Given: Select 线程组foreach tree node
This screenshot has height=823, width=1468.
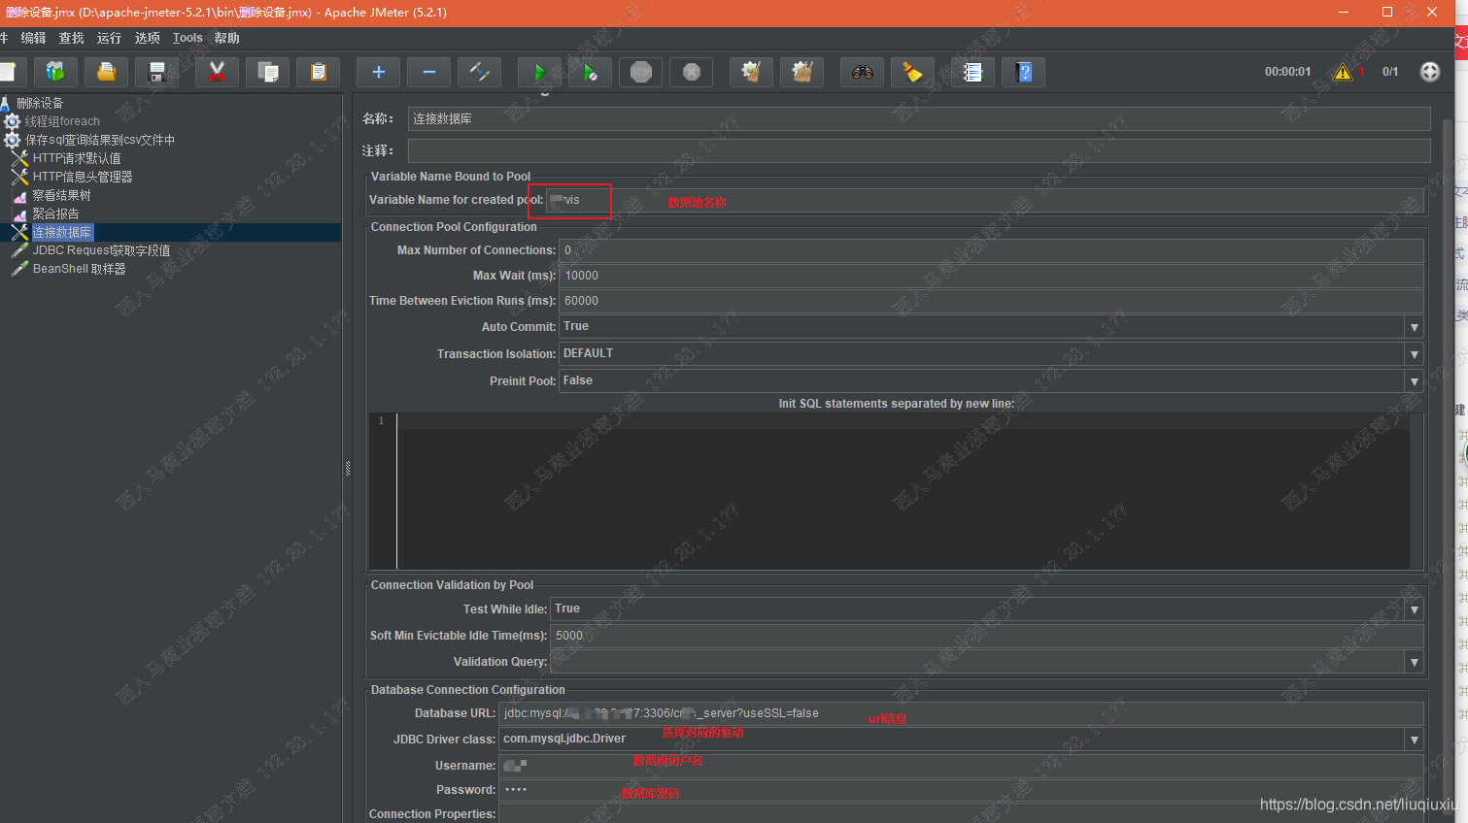Looking at the screenshot, I should 62,121.
